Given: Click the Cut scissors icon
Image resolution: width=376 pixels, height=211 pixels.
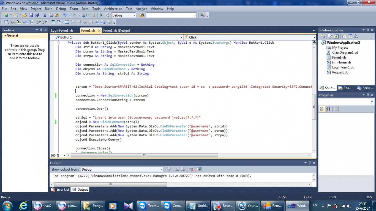Looking at the screenshot, I should tap(45, 15).
